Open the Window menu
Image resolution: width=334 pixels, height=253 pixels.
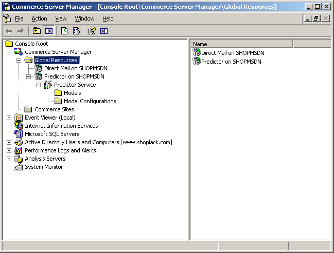tap(84, 18)
